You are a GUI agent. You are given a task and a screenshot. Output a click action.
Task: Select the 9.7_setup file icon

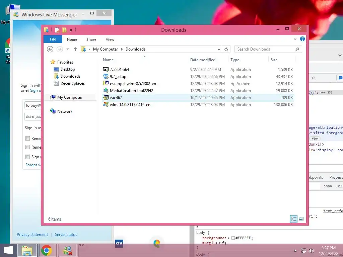(x=106, y=77)
